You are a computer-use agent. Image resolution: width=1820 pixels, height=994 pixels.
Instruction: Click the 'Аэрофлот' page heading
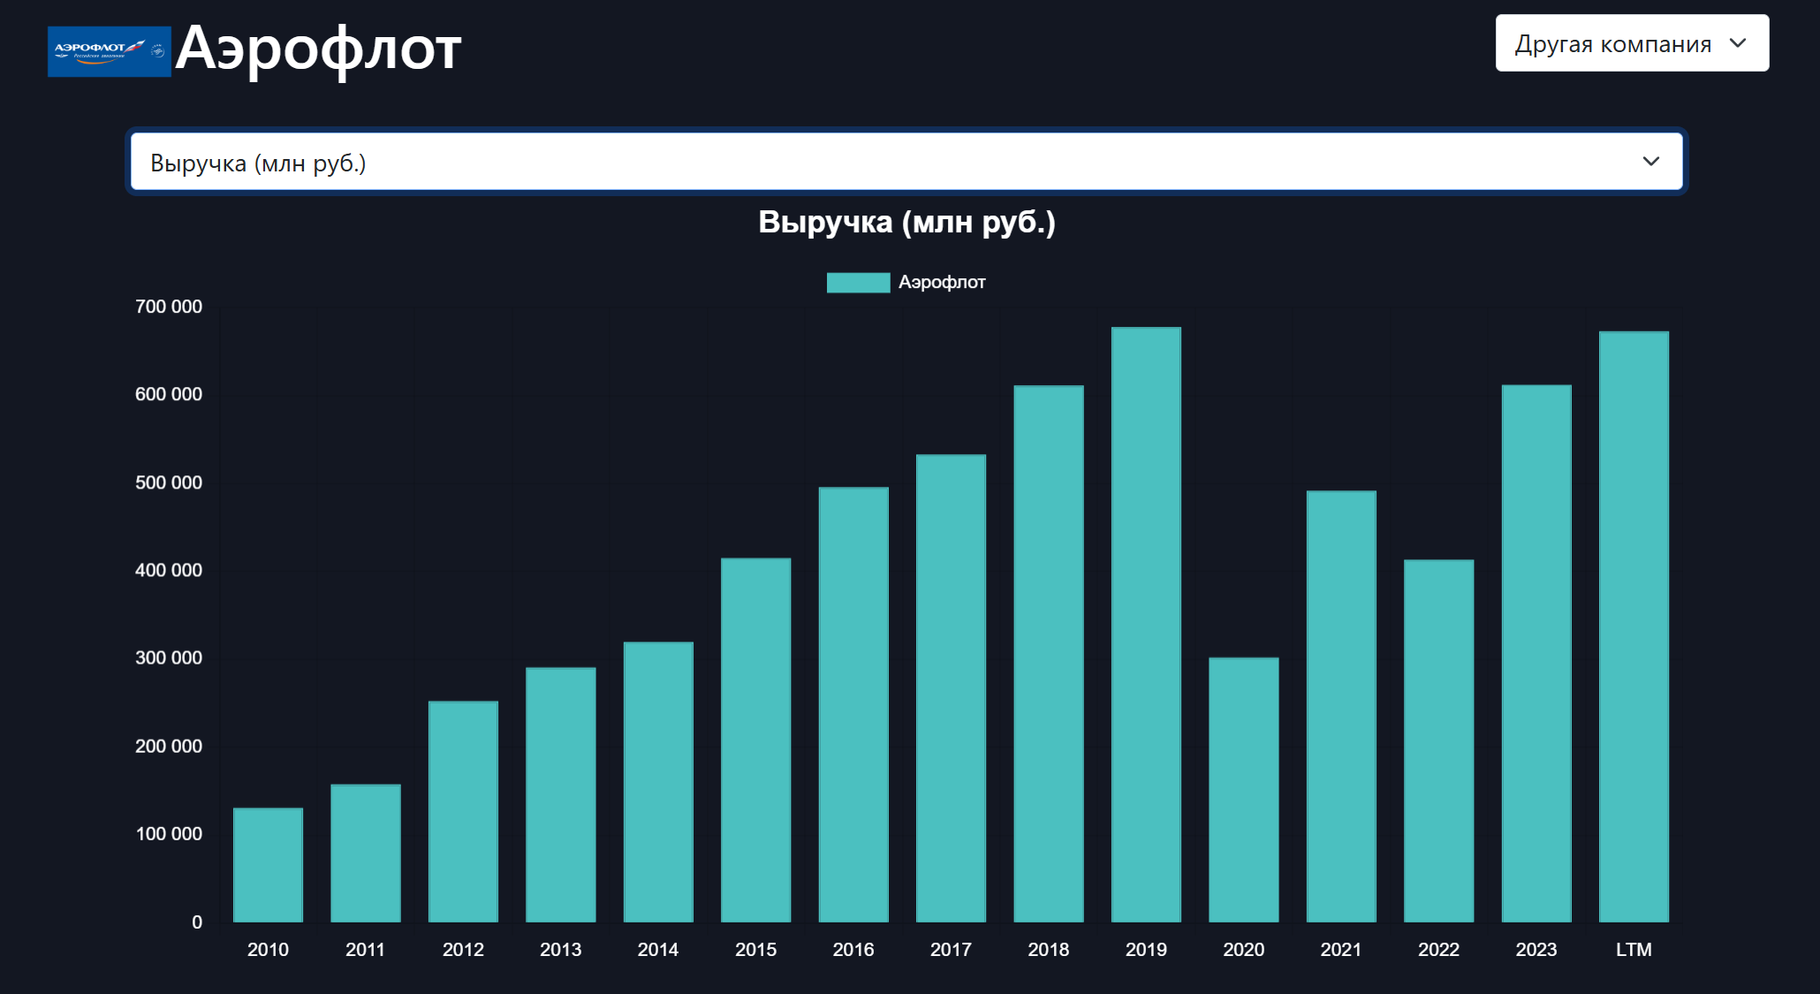318,49
